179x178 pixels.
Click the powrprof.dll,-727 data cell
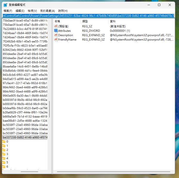[x=141, y=35]
